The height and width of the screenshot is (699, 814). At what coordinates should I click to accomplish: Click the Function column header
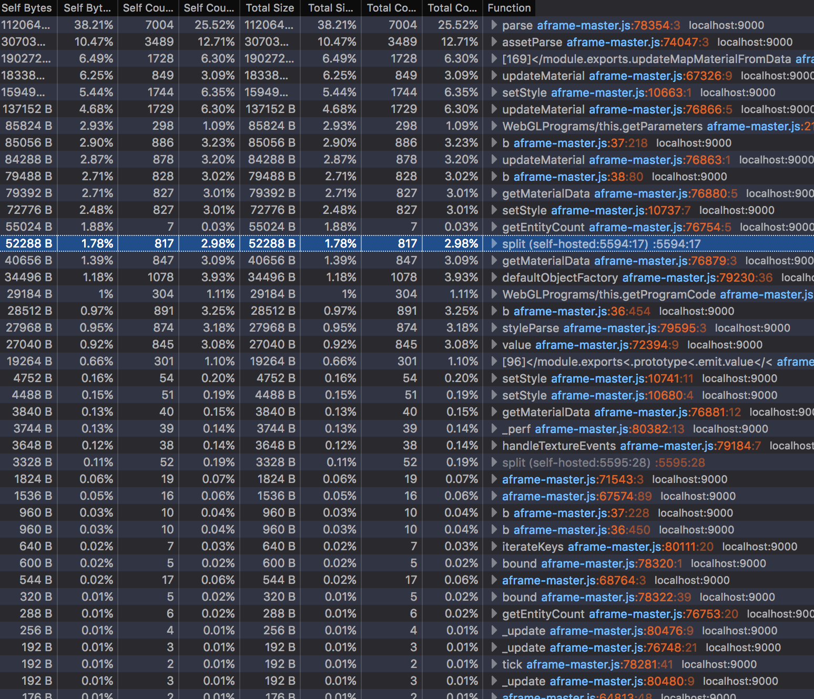(x=509, y=8)
